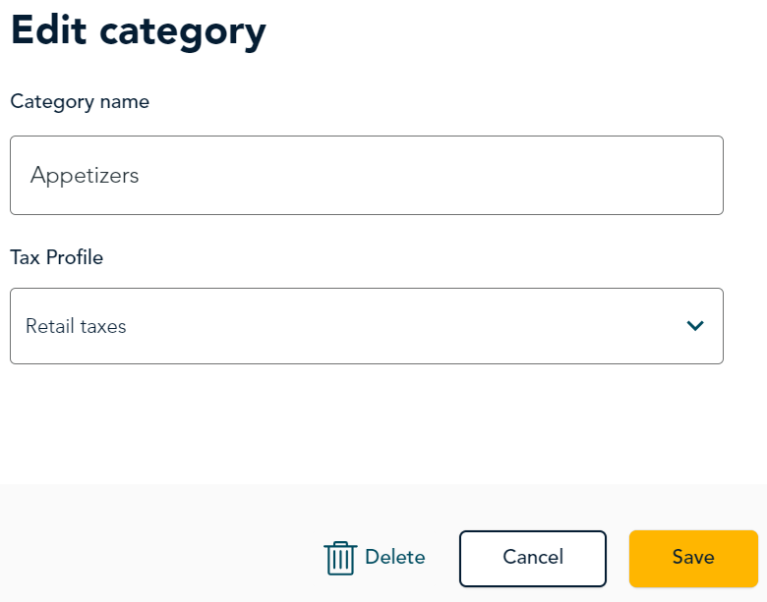
Task: Click the white outlined Cancel button
Action: coord(533,558)
